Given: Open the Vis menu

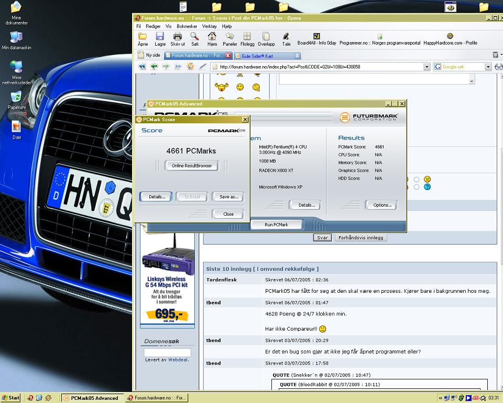Looking at the screenshot, I should click(168, 26).
